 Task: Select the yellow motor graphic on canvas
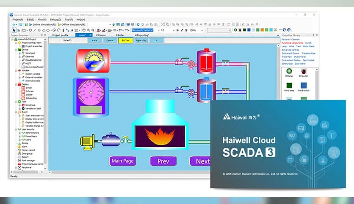87,142
